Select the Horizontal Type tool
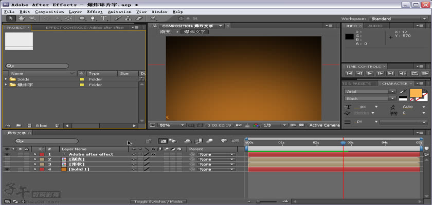This screenshot has width=432, height=205. click(104, 18)
